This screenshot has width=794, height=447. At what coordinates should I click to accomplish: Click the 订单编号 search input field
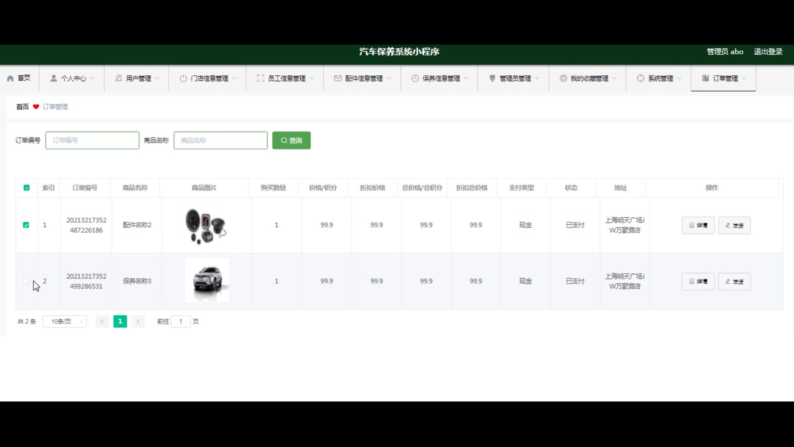coord(92,140)
